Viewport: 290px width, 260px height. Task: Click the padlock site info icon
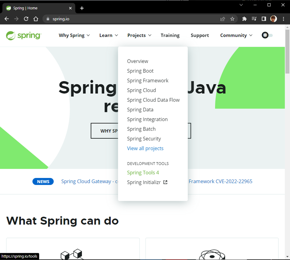(x=48, y=19)
